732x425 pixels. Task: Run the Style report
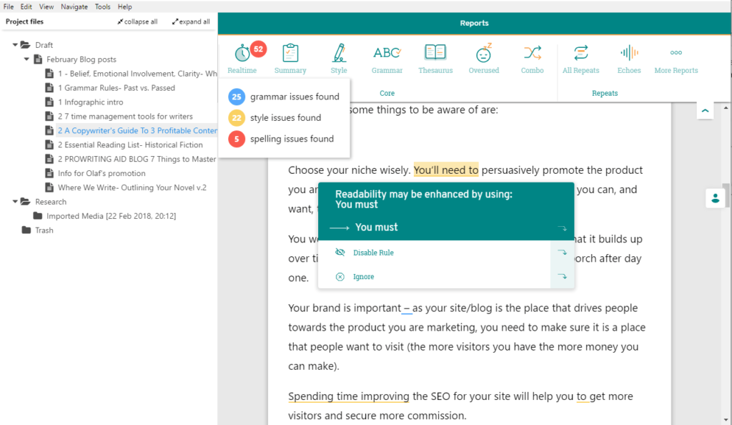tap(339, 58)
